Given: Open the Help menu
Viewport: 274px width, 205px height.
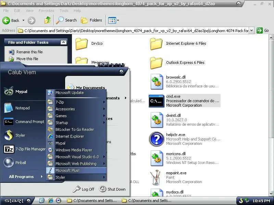Looking at the screenshot, I should click(77, 11).
